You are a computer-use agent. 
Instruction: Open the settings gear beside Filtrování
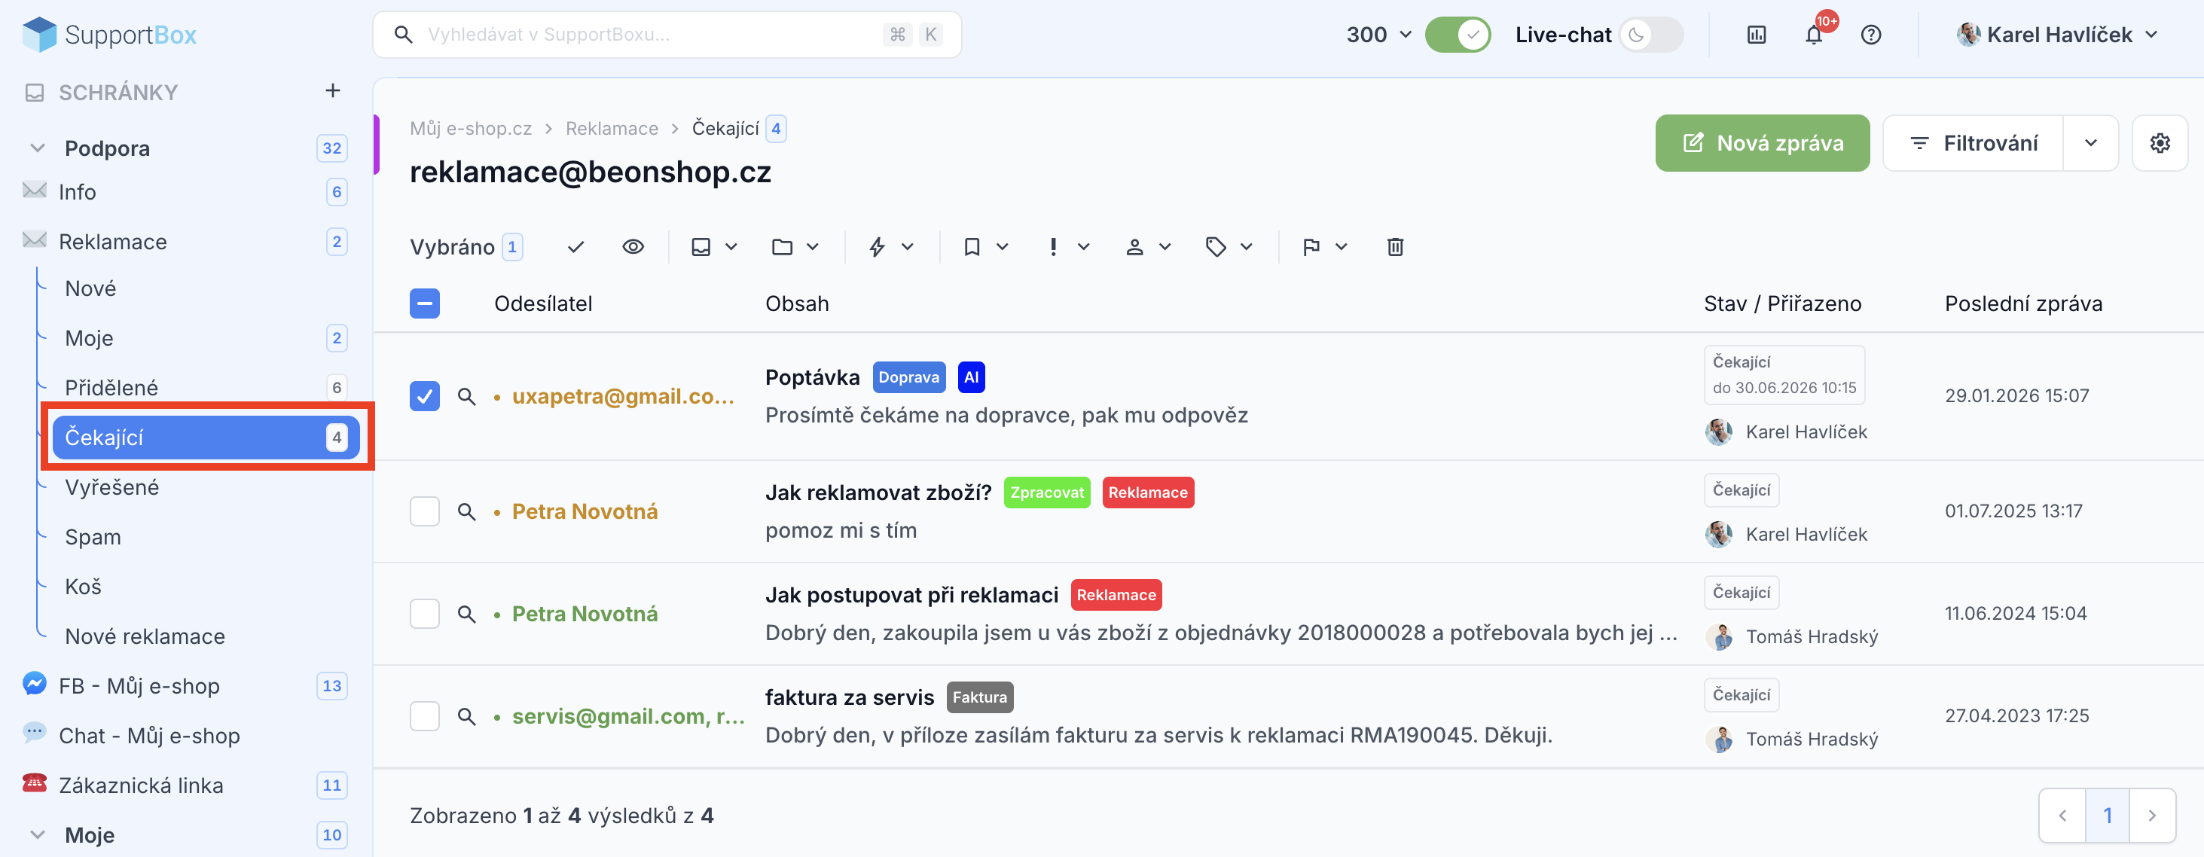(x=2160, y=143)
